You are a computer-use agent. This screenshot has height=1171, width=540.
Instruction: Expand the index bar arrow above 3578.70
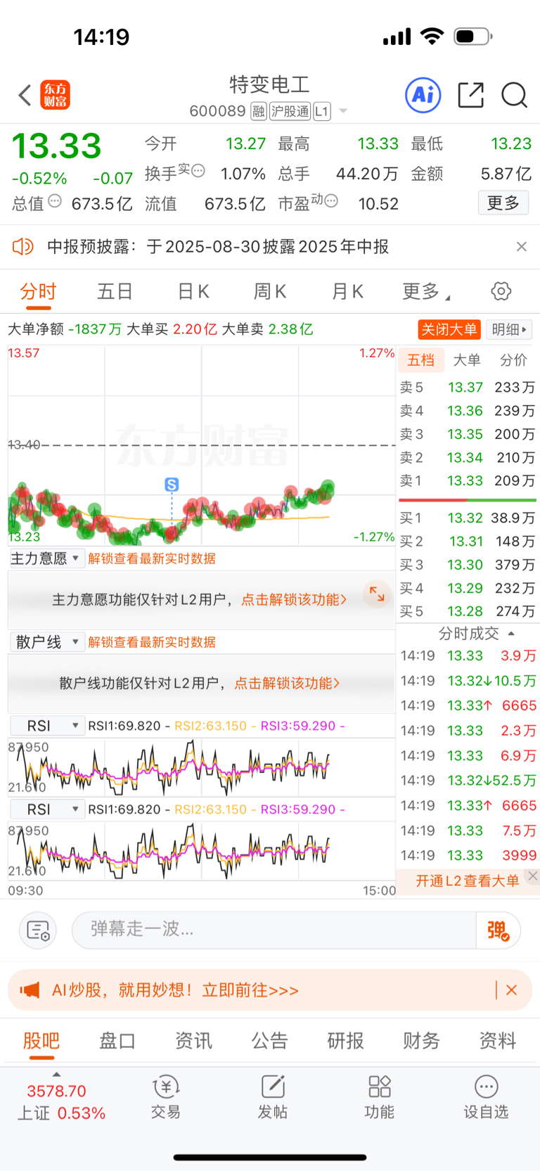56,1075
